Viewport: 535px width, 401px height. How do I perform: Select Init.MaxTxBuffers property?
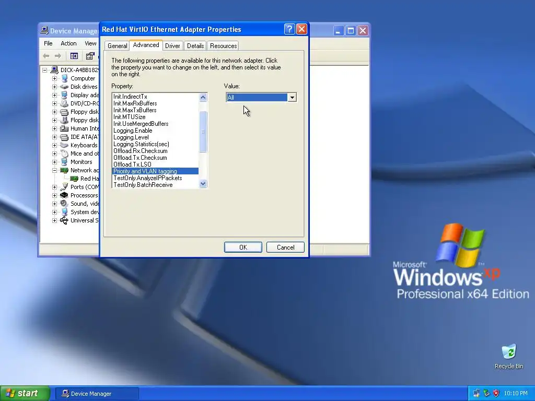pyautogui.click(x=155, y=110)
